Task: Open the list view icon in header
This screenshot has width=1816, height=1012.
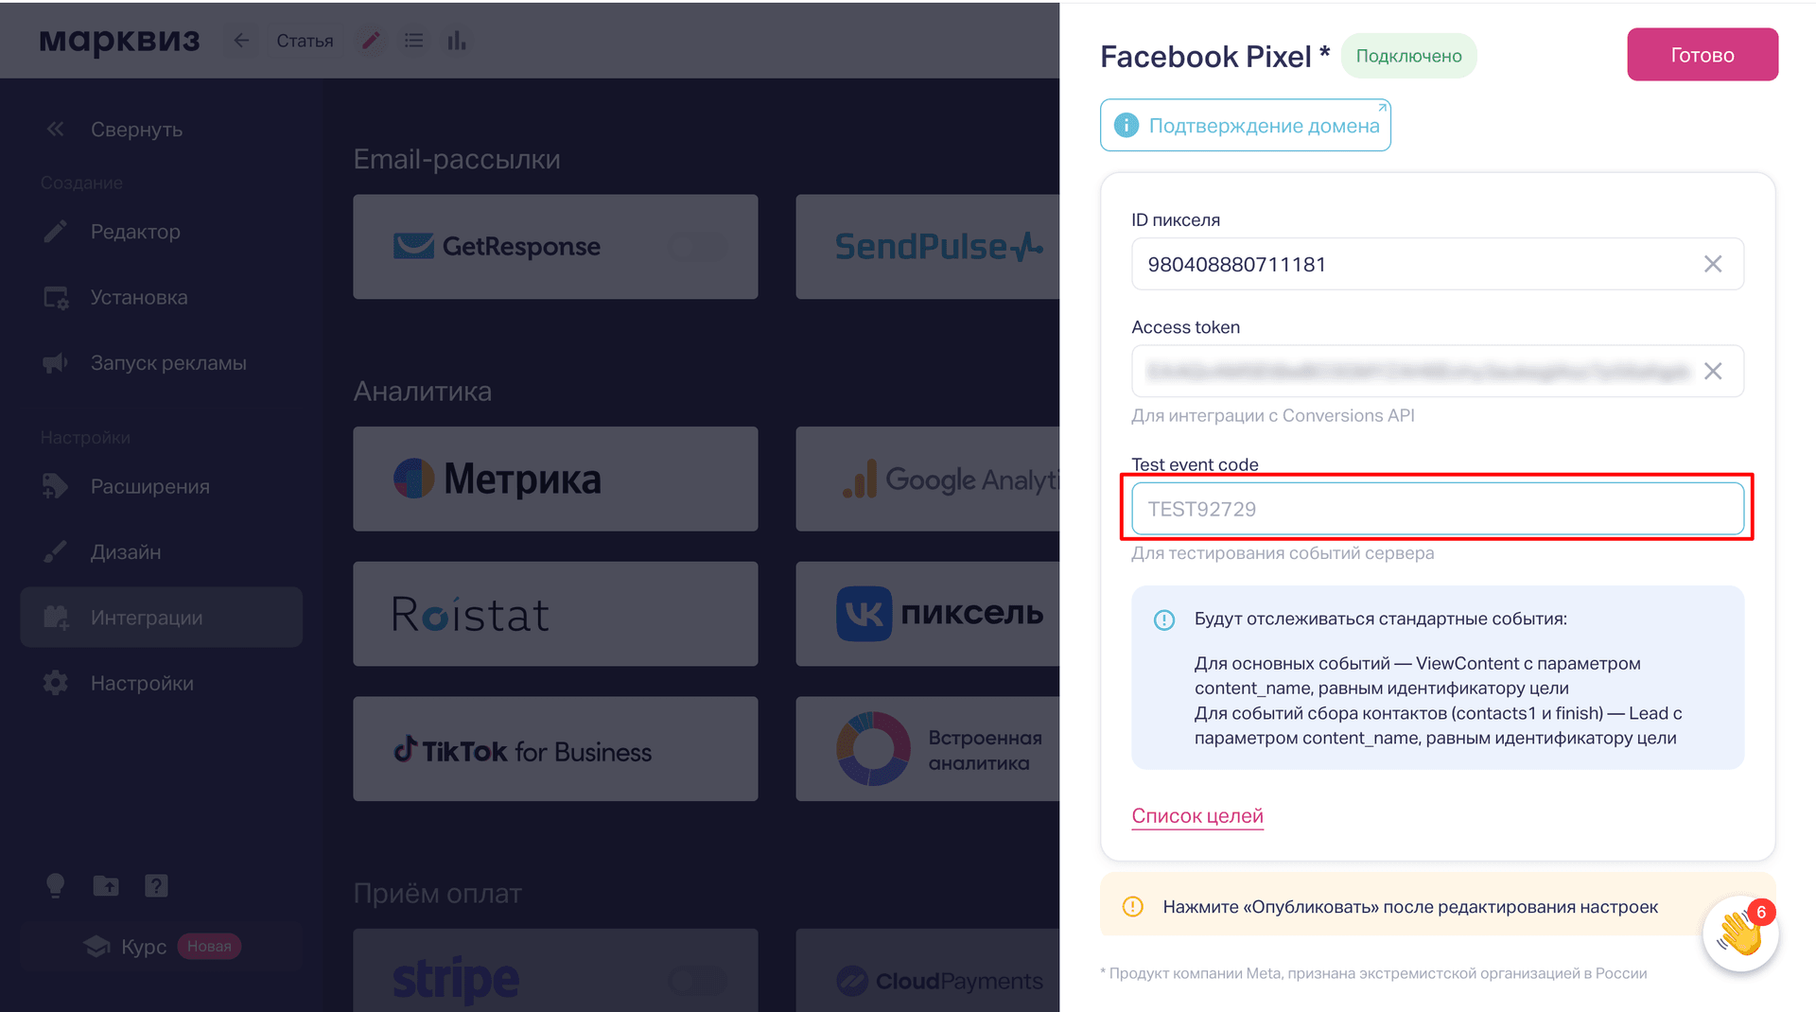Action: [413, 41]
